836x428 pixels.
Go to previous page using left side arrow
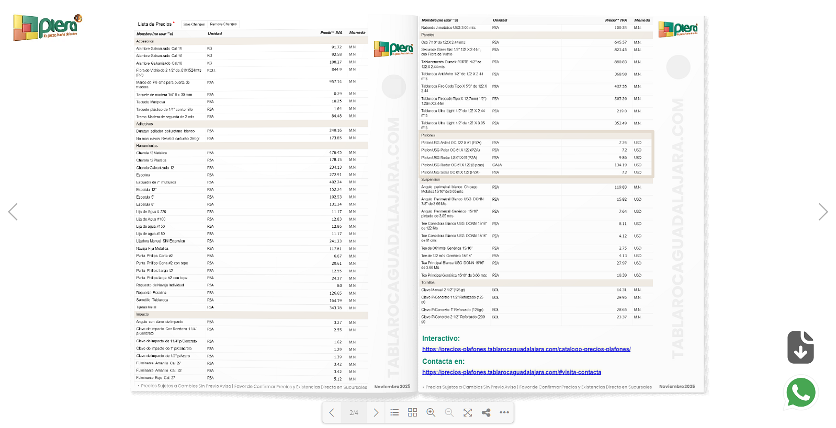coord(13,212)
